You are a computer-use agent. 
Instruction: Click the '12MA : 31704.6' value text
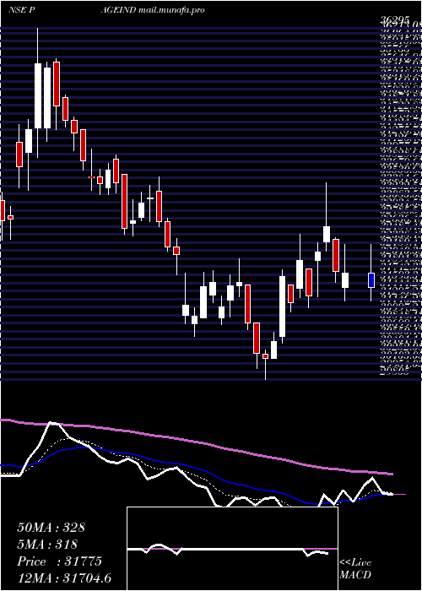64,578
